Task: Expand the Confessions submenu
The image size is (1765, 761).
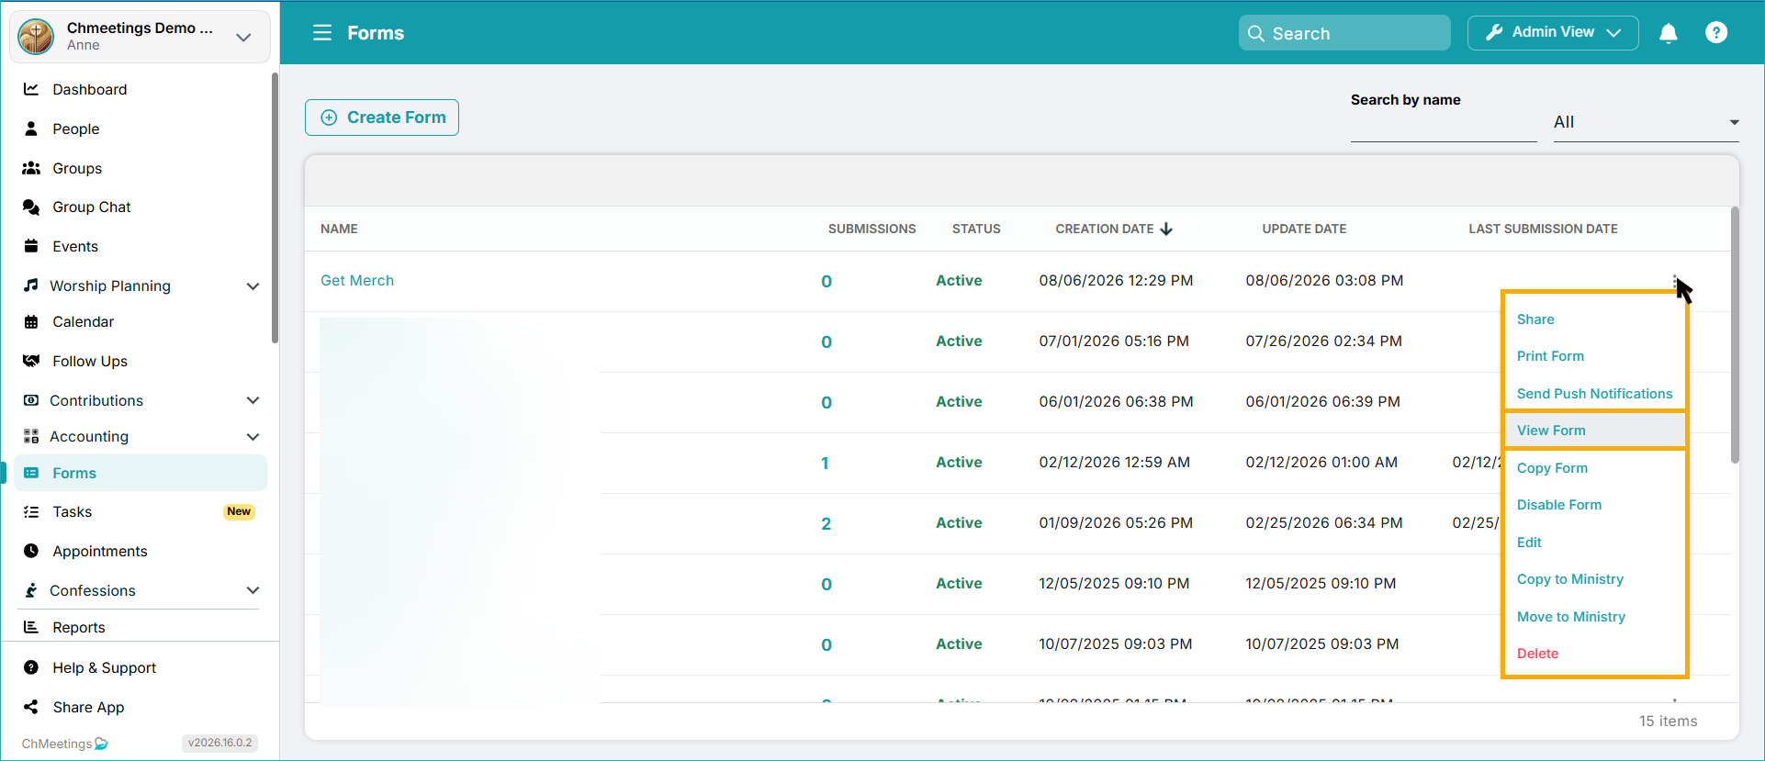Action: point(253,590)
